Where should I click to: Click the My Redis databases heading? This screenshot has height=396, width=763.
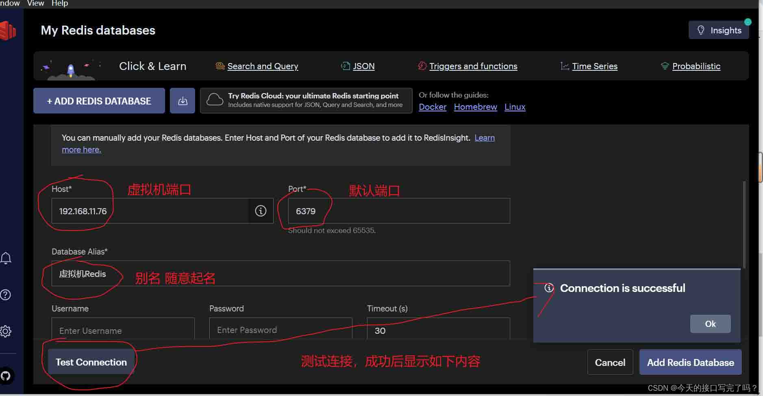pyautogui.click(x=98, y=30)
